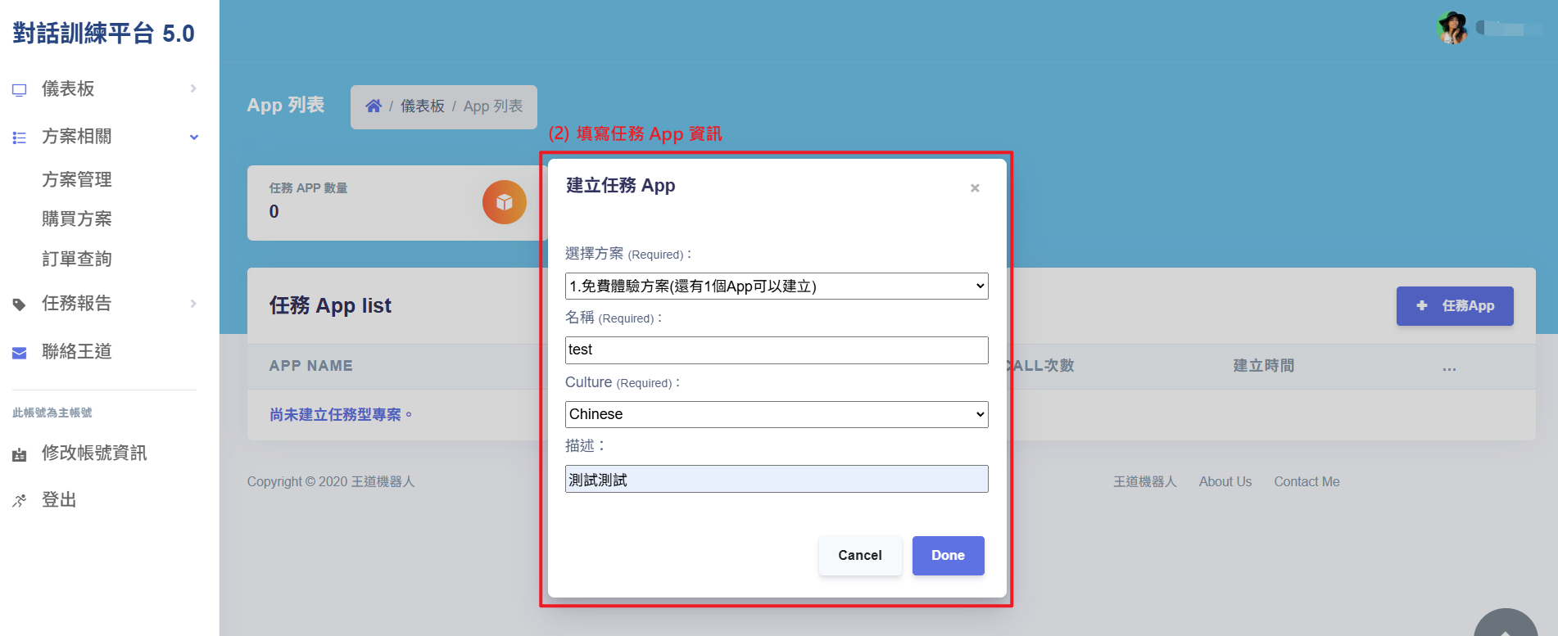Click the 登出 logout icon
Image resolution: width=1558 pixels, height=636 pixels.
point(20,501)
